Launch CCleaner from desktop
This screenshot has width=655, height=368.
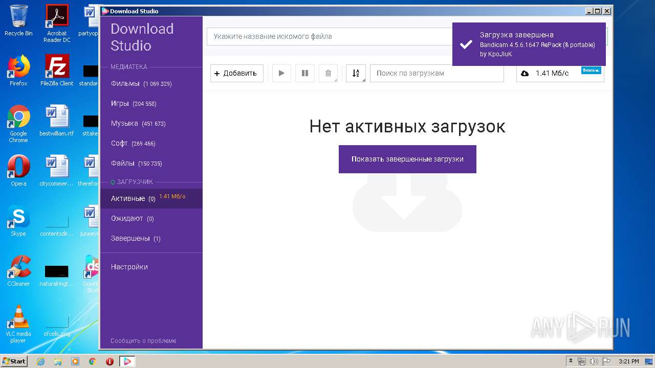click(18, 270)
